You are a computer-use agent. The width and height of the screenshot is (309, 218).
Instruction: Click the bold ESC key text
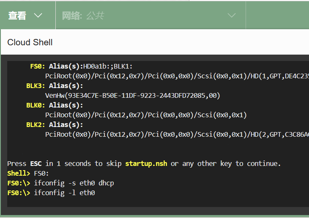tap(36, 163)
